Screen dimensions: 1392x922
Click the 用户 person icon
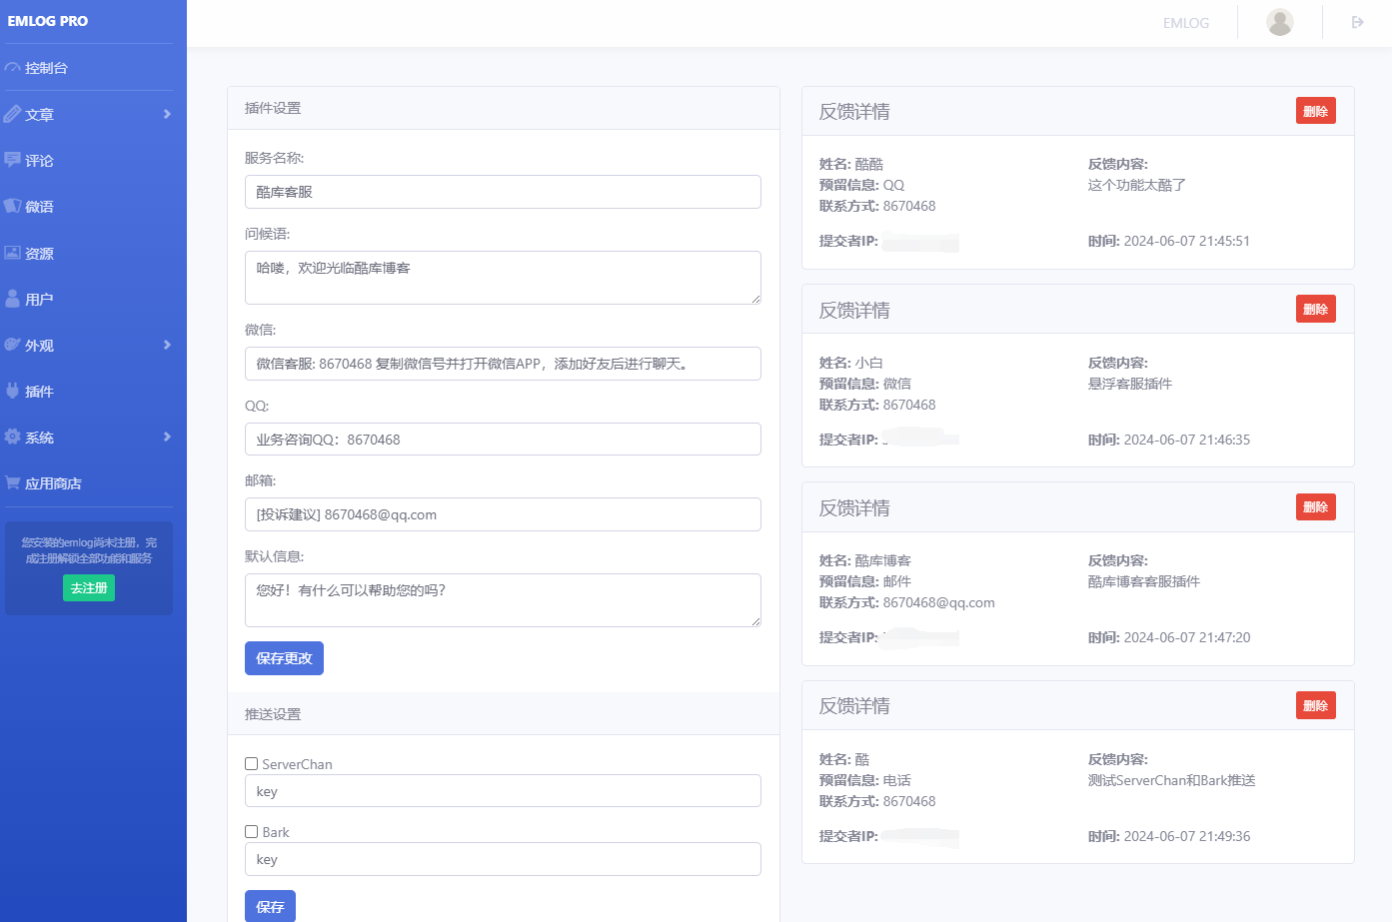point(12,299)
